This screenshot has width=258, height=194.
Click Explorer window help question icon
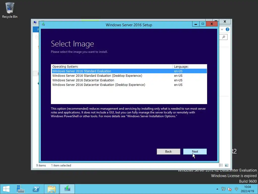[228, 29]
